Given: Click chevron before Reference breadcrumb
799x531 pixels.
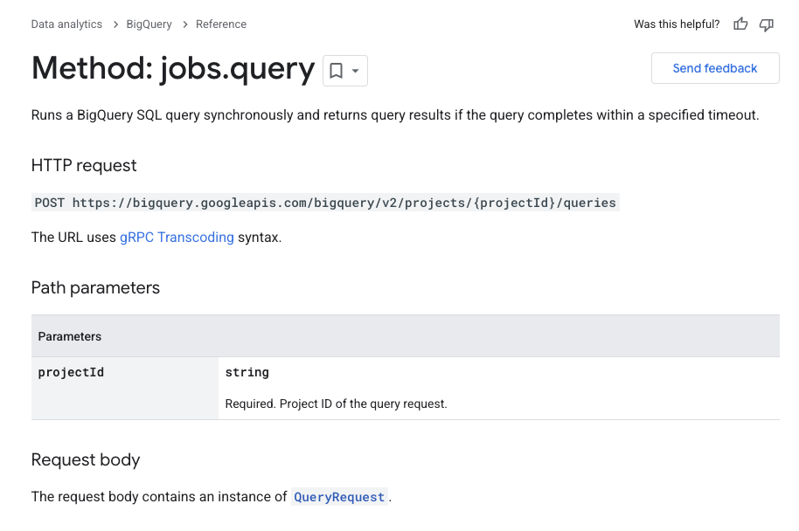Looking at the screenshot, I should click(x=184, y=24).
